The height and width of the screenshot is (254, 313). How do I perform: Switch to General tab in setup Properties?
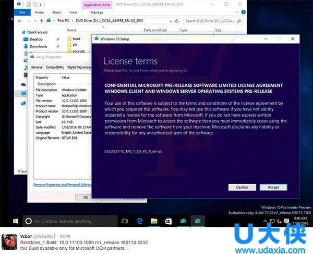point(37,67)
